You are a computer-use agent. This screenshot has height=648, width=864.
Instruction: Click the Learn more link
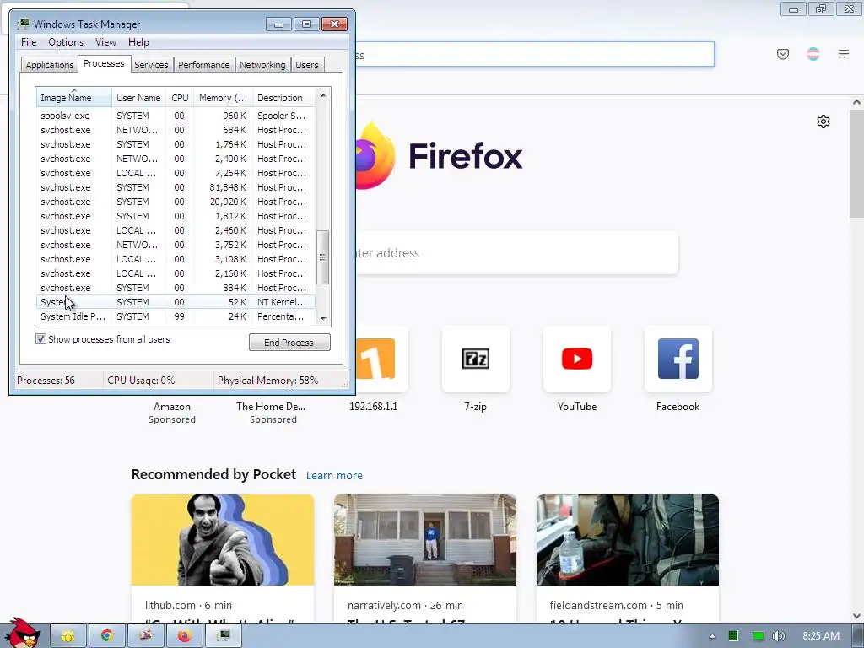point(334,476)
